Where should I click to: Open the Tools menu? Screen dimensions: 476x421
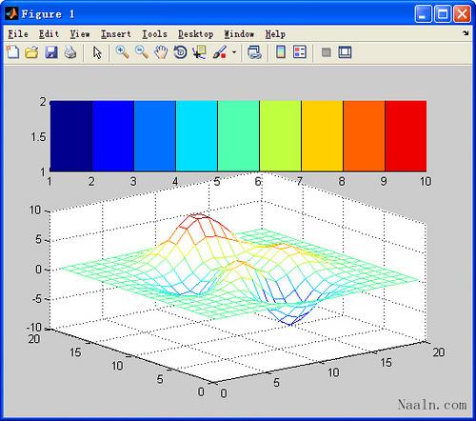(154, 34)
